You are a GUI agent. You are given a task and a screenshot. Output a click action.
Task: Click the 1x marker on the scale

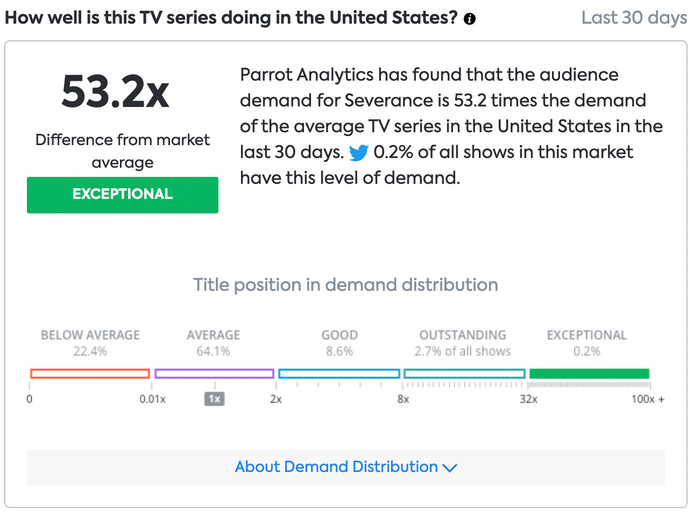pyautogui.click(x=214, y=399)
